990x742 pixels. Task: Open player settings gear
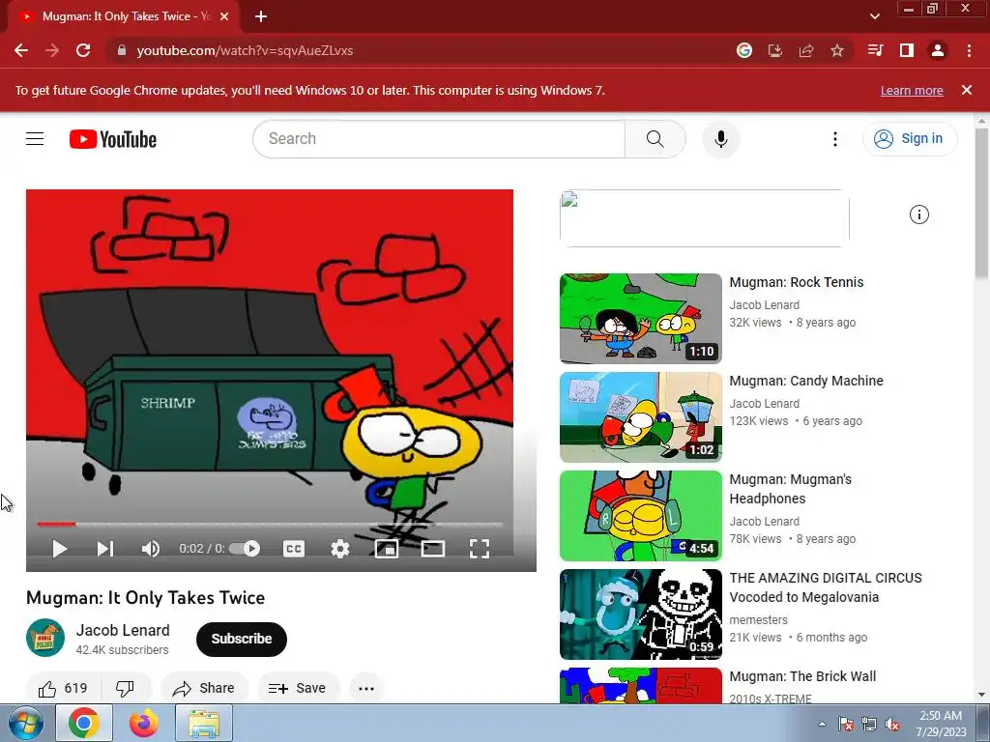pos(339,549)
